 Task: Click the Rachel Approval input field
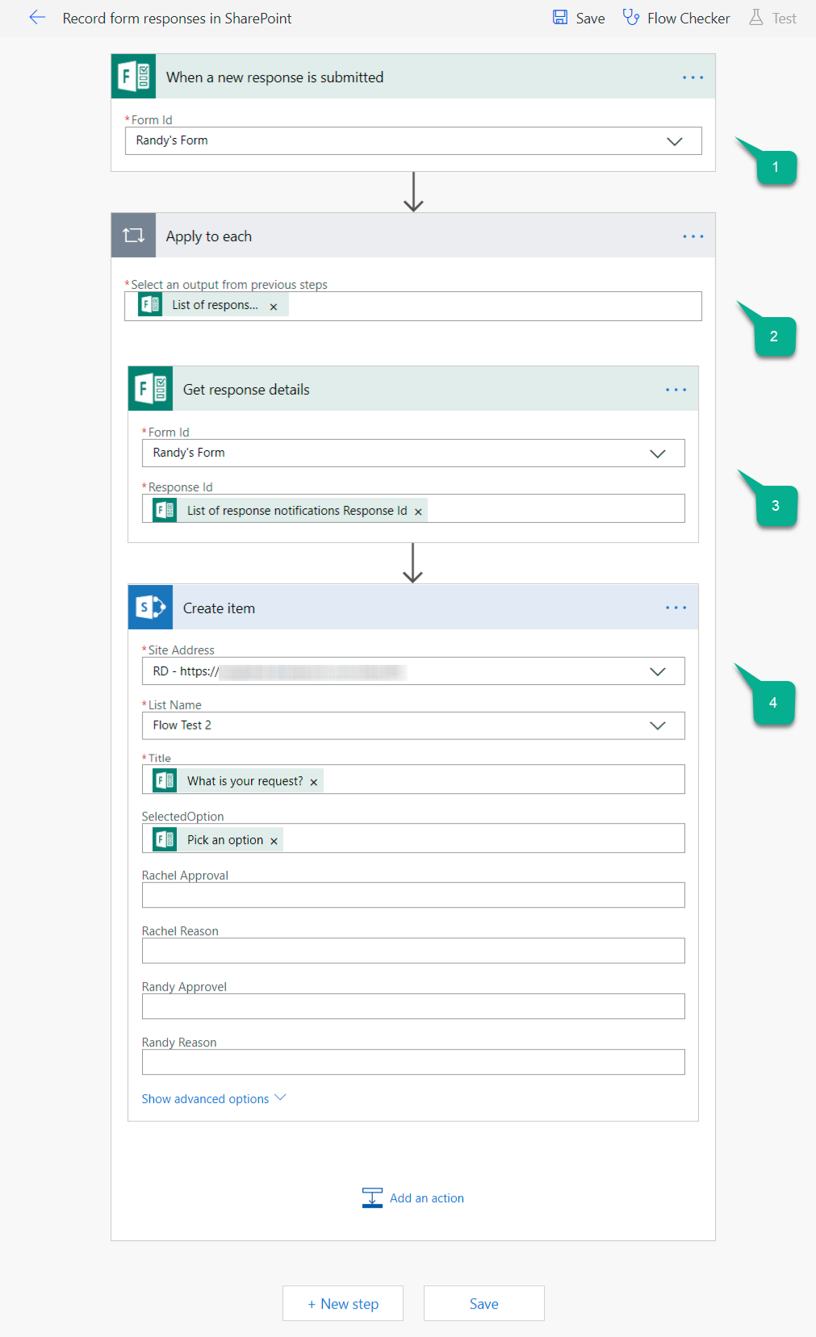(413, 895)
